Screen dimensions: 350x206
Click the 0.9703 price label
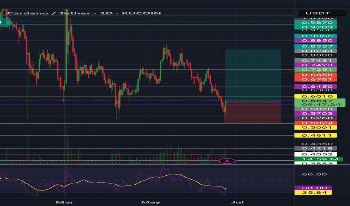pos(315,27)
